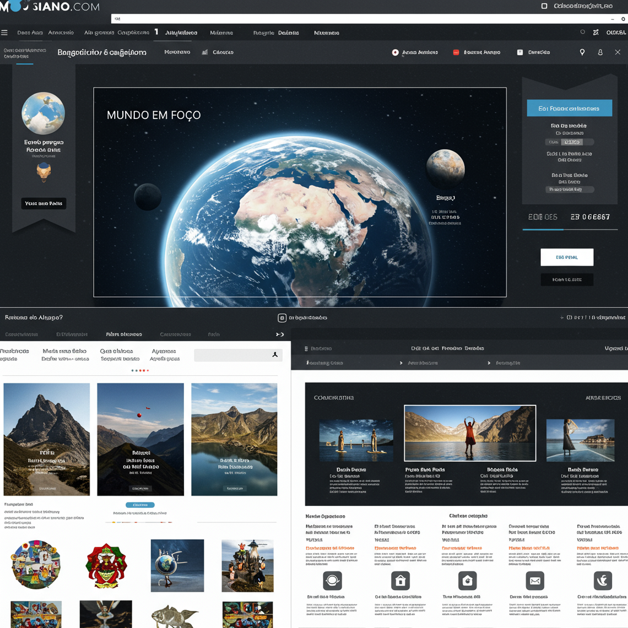Open the third item in the top navigation menu
Screen dimensions: 628x628
[99, 33]
